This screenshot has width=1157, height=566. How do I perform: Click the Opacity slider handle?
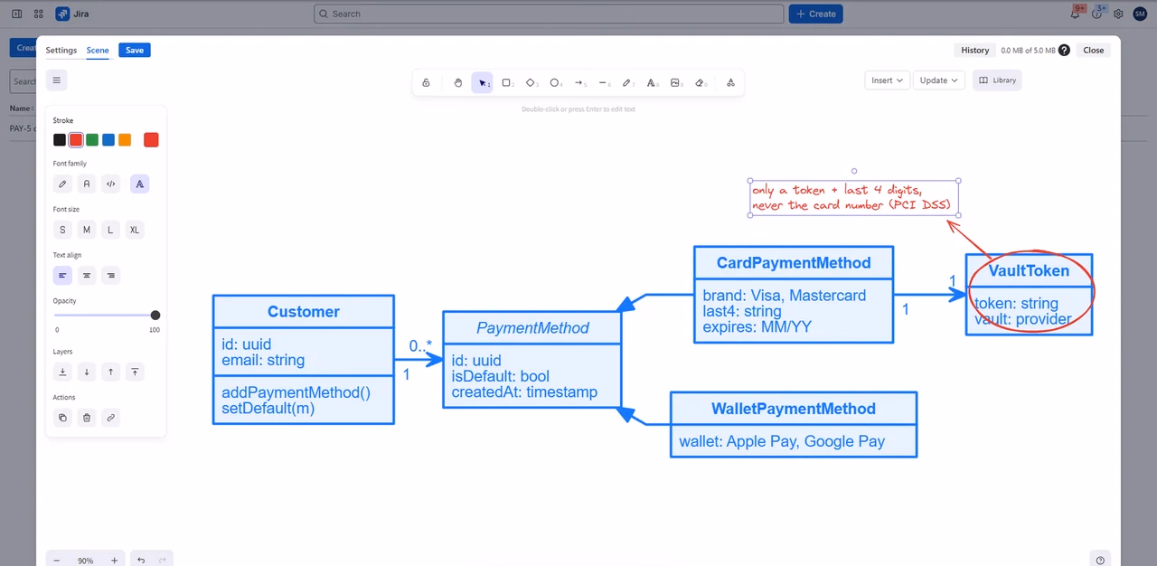pyautogui.click(x=155, y=316)
